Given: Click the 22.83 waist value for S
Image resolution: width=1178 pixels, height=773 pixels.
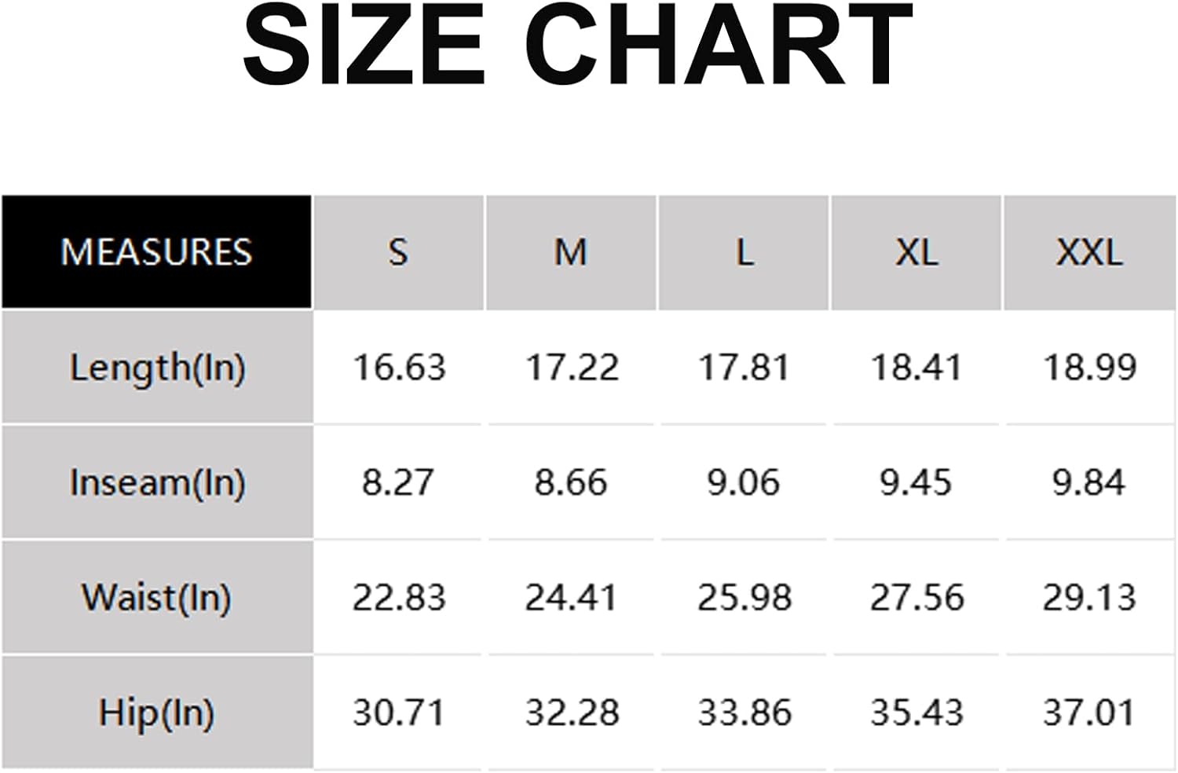Looking at the screenshot, I should [x=399, y=598].
